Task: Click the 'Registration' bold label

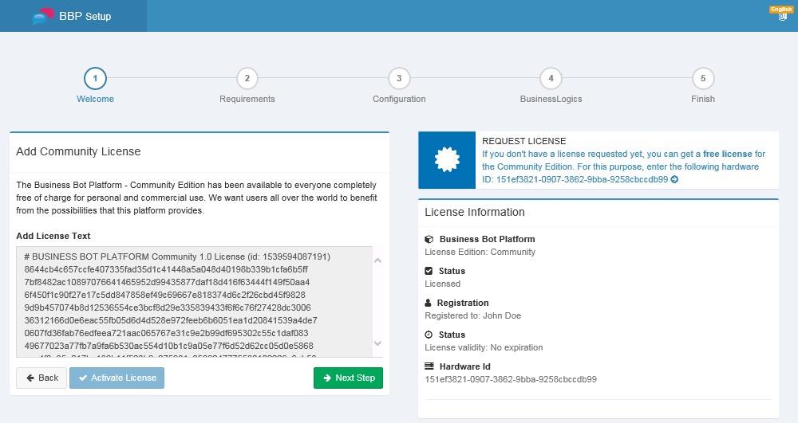Action: point(463,303)
